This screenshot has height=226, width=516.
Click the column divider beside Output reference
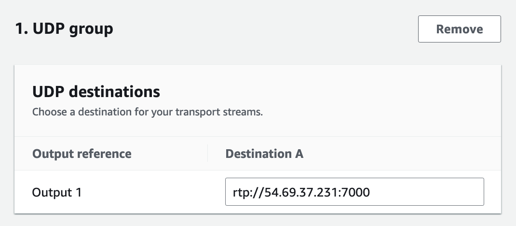pyautogui.click(x=208, y=154)
